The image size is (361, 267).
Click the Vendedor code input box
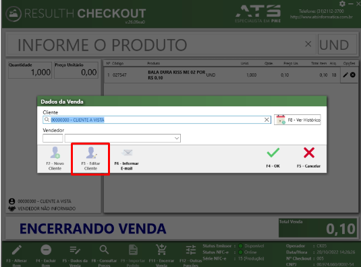[x=53, y=139]
